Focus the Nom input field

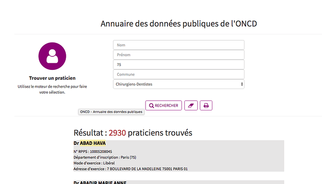(x=179, y=45)
